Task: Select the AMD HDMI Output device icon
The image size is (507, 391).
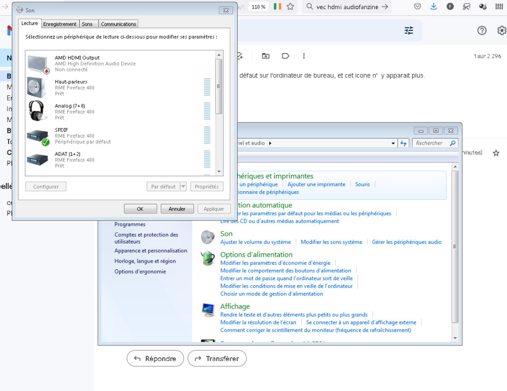Action: 38,64
